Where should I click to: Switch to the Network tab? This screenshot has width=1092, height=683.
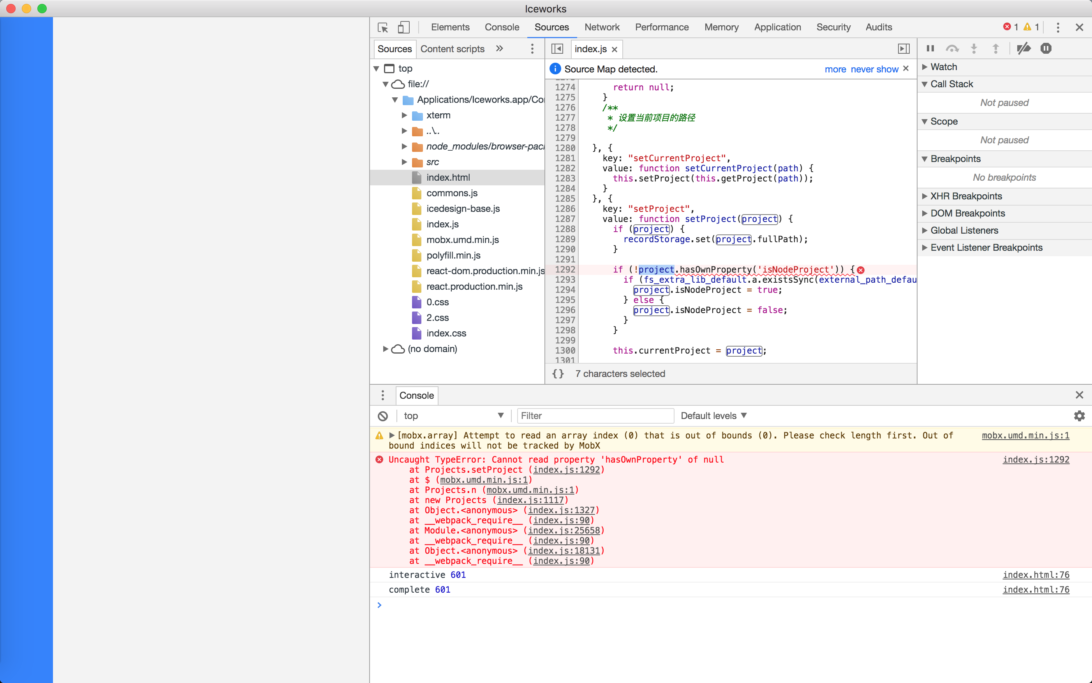click(x=602, y=27)
